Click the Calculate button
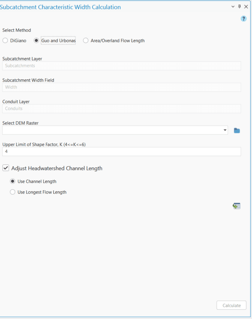Viewport: 252px width, 319px height. click(x=231, y=305)
